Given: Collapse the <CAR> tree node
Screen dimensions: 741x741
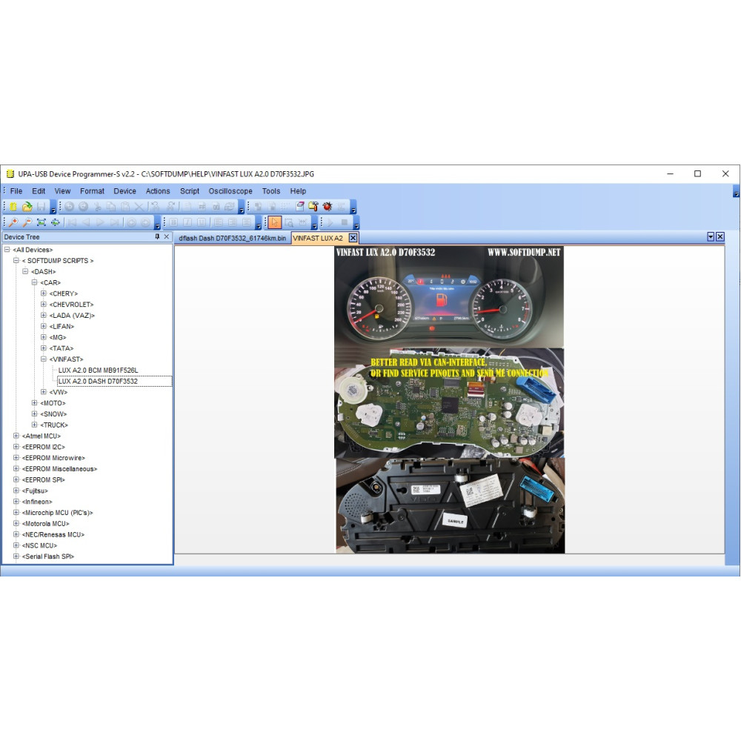Looking at the screenshot, I should coord(35,282).
